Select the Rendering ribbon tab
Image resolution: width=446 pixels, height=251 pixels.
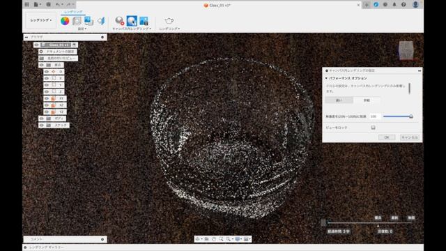click(x=73, y=12)
